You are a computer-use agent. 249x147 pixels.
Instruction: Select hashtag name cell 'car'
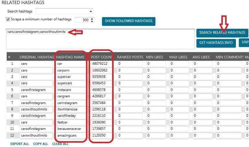point(71,64)
